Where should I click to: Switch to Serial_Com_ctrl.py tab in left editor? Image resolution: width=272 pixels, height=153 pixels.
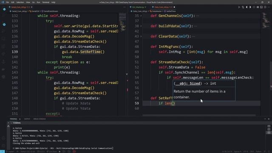(20, 7)
